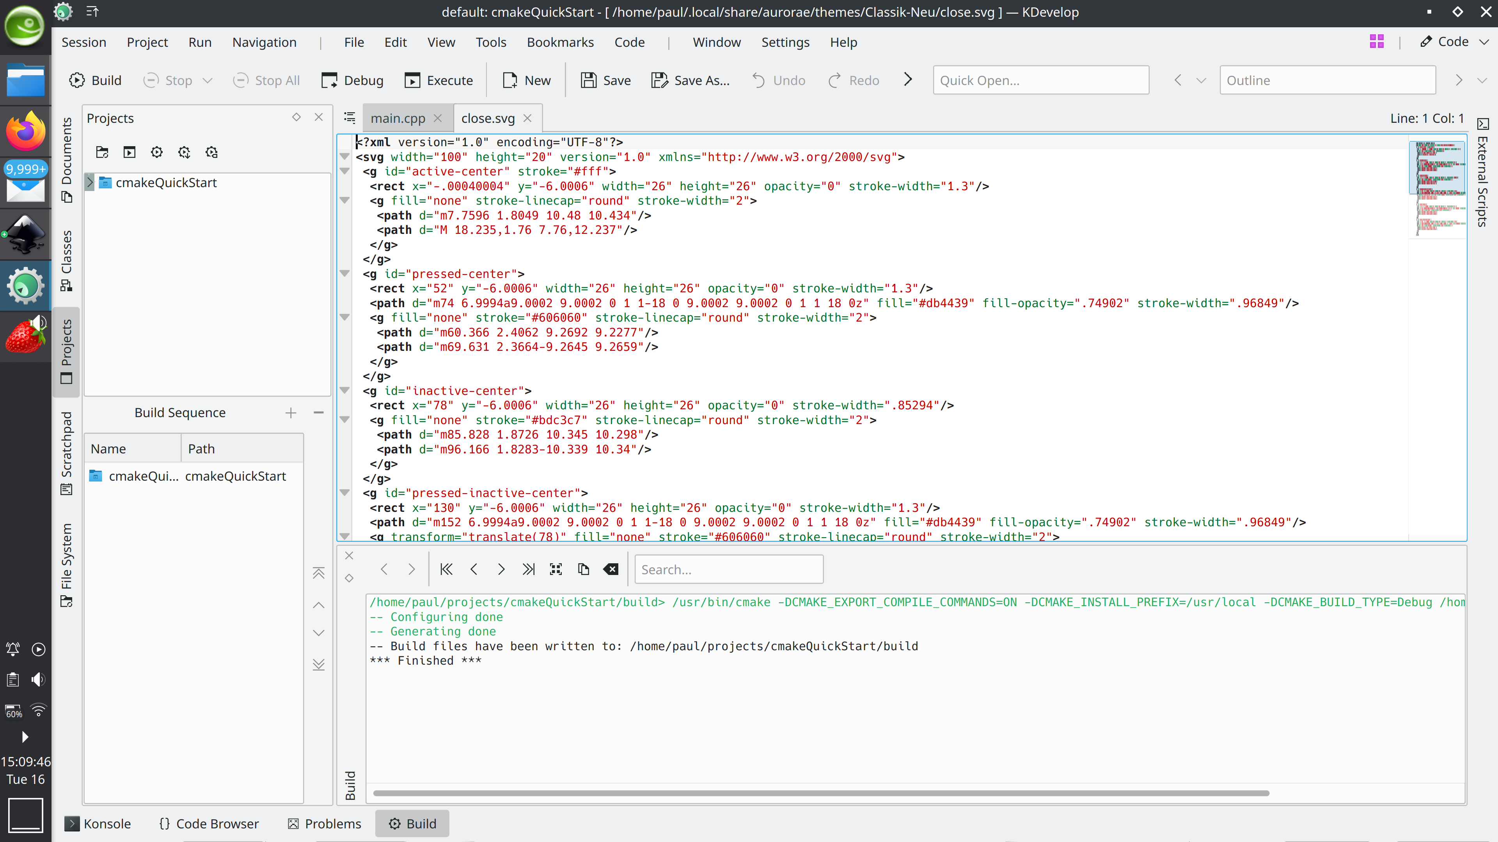
Task: Open the Code Browser bottom panel
Action: pyautogui.click(x=209, y=823)
